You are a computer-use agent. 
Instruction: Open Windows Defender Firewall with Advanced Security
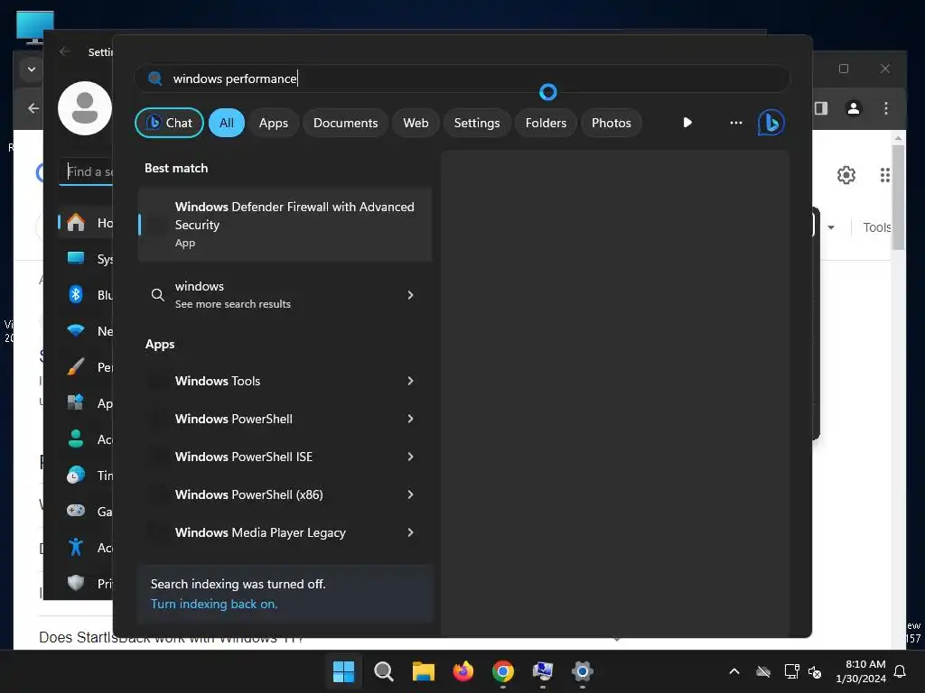tap(285, 224)
